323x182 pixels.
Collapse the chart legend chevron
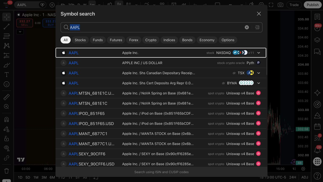(20, 32)
